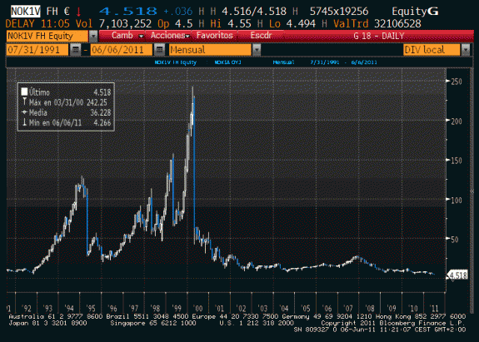The image size is (479, 342).
Task: Click the EquityG label in header
Action: tap(415, 12)
